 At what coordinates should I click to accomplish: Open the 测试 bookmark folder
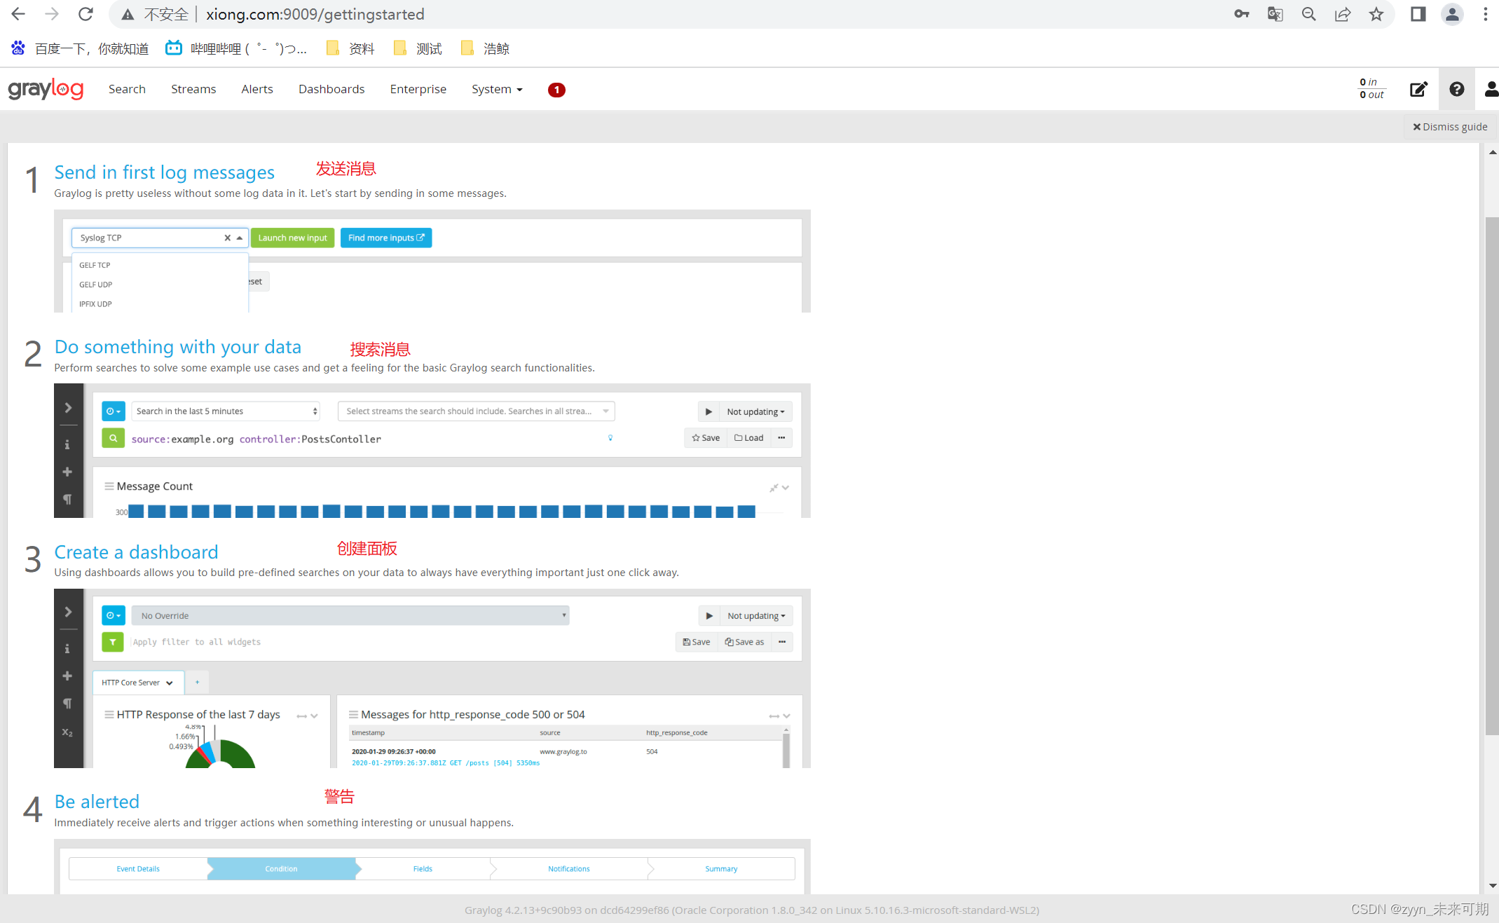click(418, 48)
